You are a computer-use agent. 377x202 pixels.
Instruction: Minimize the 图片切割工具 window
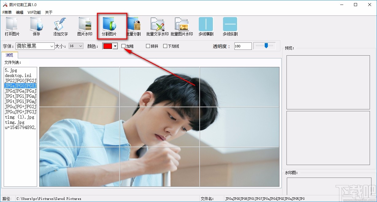click(341, 5)
